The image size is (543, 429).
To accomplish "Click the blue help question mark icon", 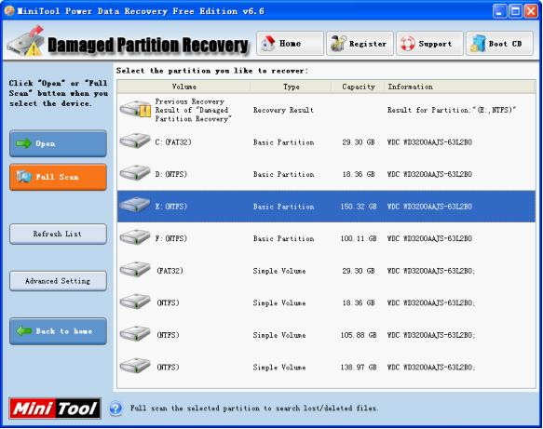I will pyautogui.click(x=115, y=409).
